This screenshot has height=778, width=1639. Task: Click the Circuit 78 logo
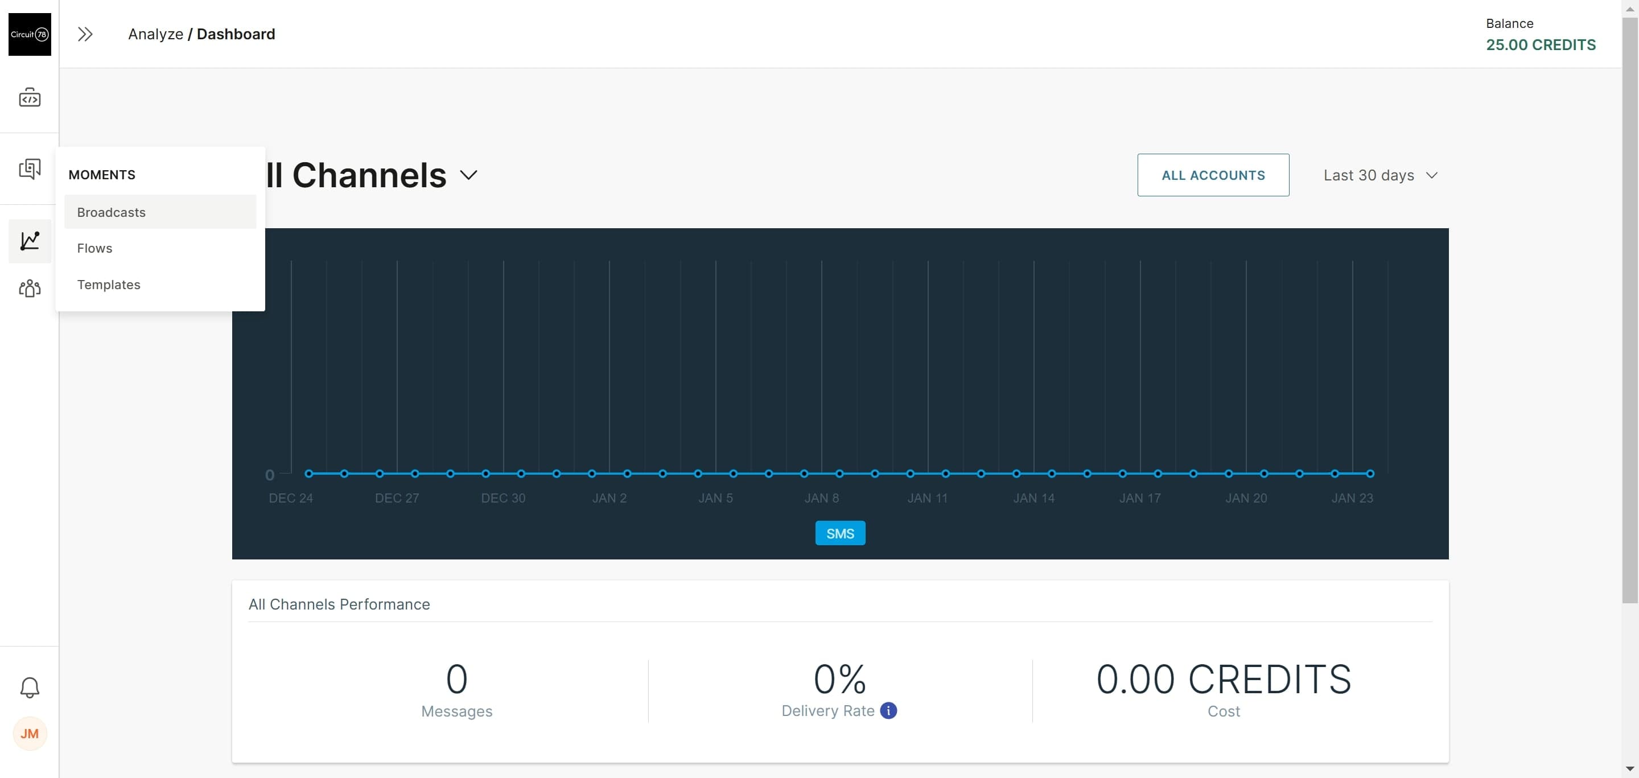coord(29,34)
